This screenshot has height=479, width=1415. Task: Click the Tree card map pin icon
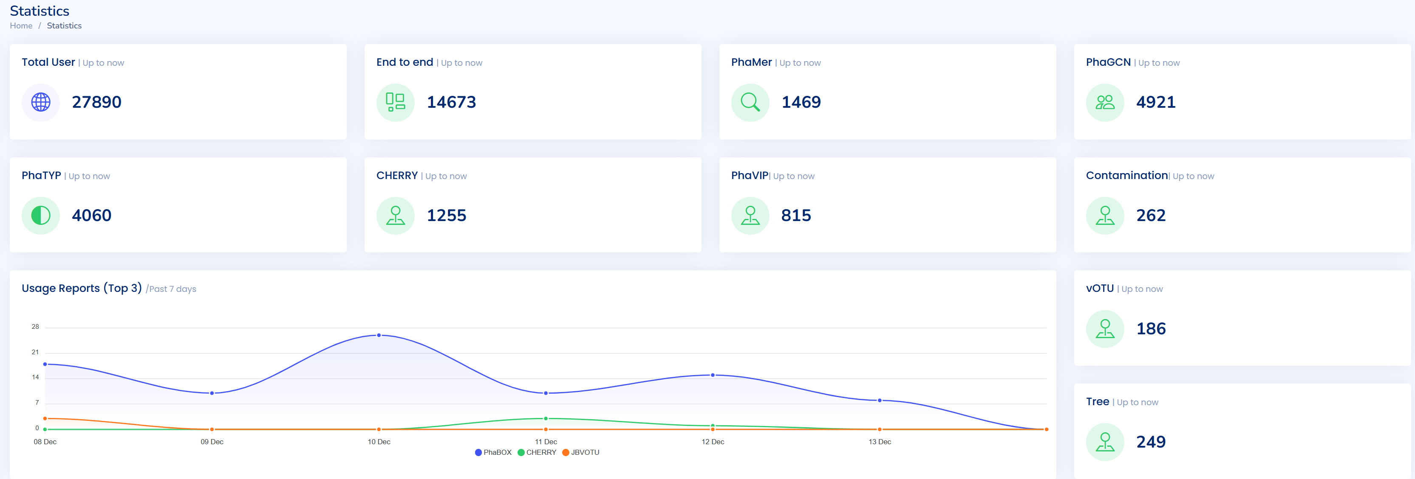(x=1105, y=442)
